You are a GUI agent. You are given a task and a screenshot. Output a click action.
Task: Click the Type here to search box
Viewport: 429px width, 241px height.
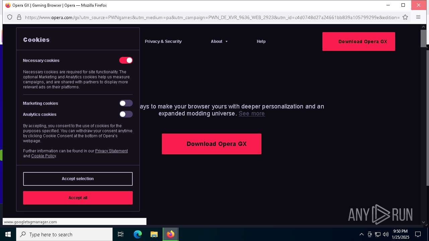pyautogui.click(x=64, y=234)
